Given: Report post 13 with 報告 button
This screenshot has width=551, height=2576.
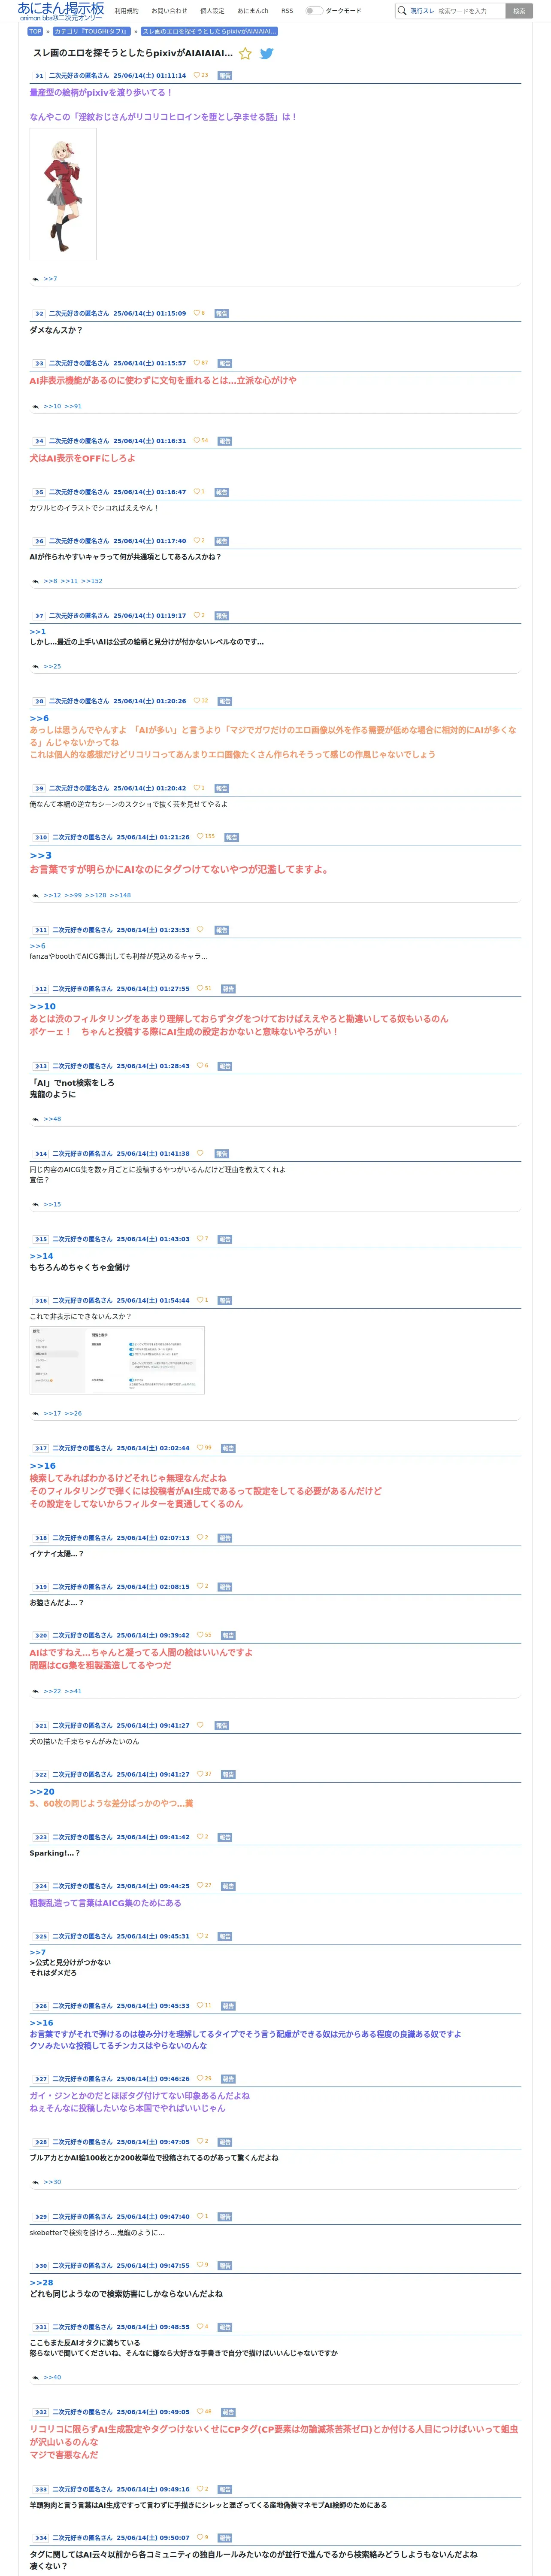Looking at the screenshot, I should click(225, 1066).
